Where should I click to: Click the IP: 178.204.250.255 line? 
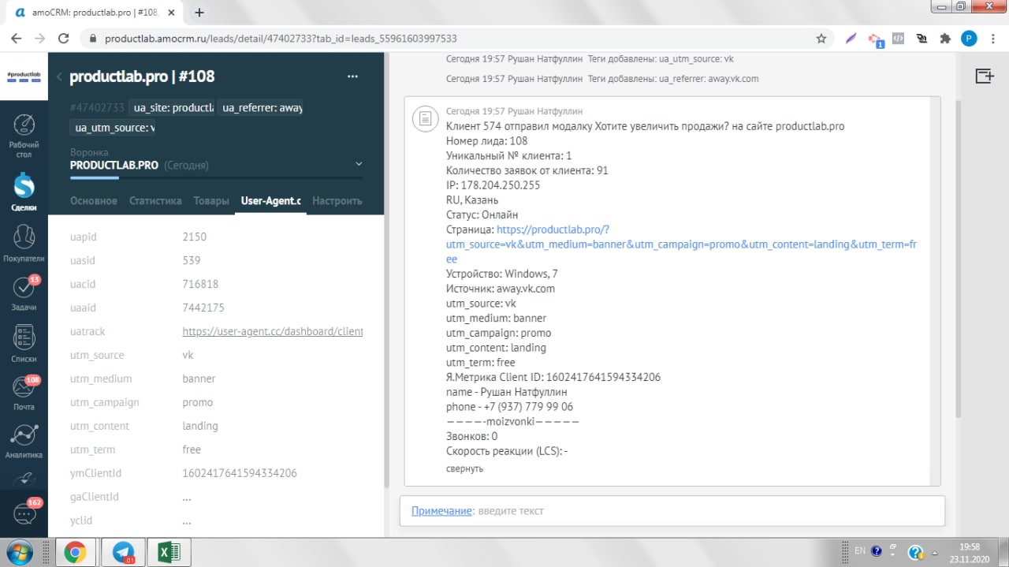[x=493, y=185]
